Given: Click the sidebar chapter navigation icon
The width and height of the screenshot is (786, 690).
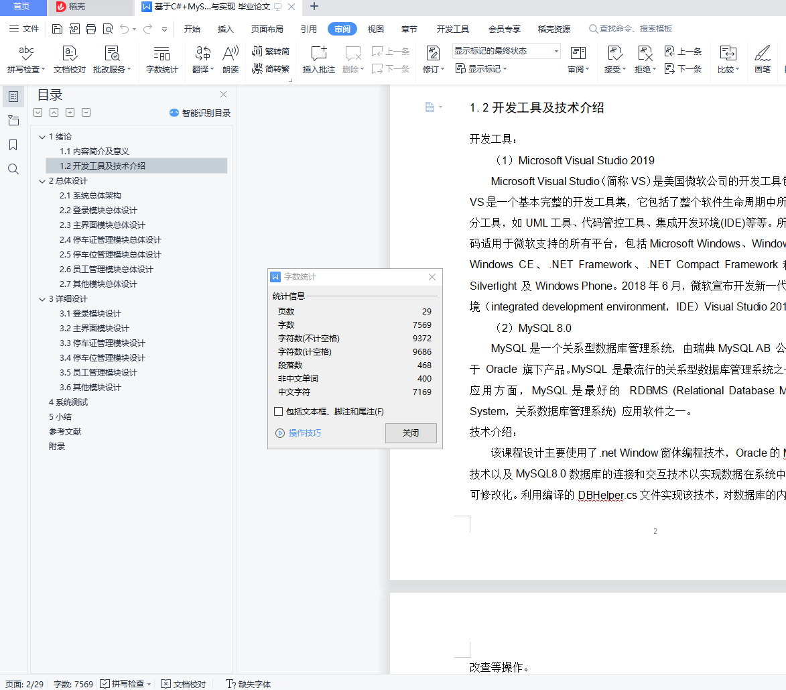Looking at the screenshot, I should (x=13, y=120).
